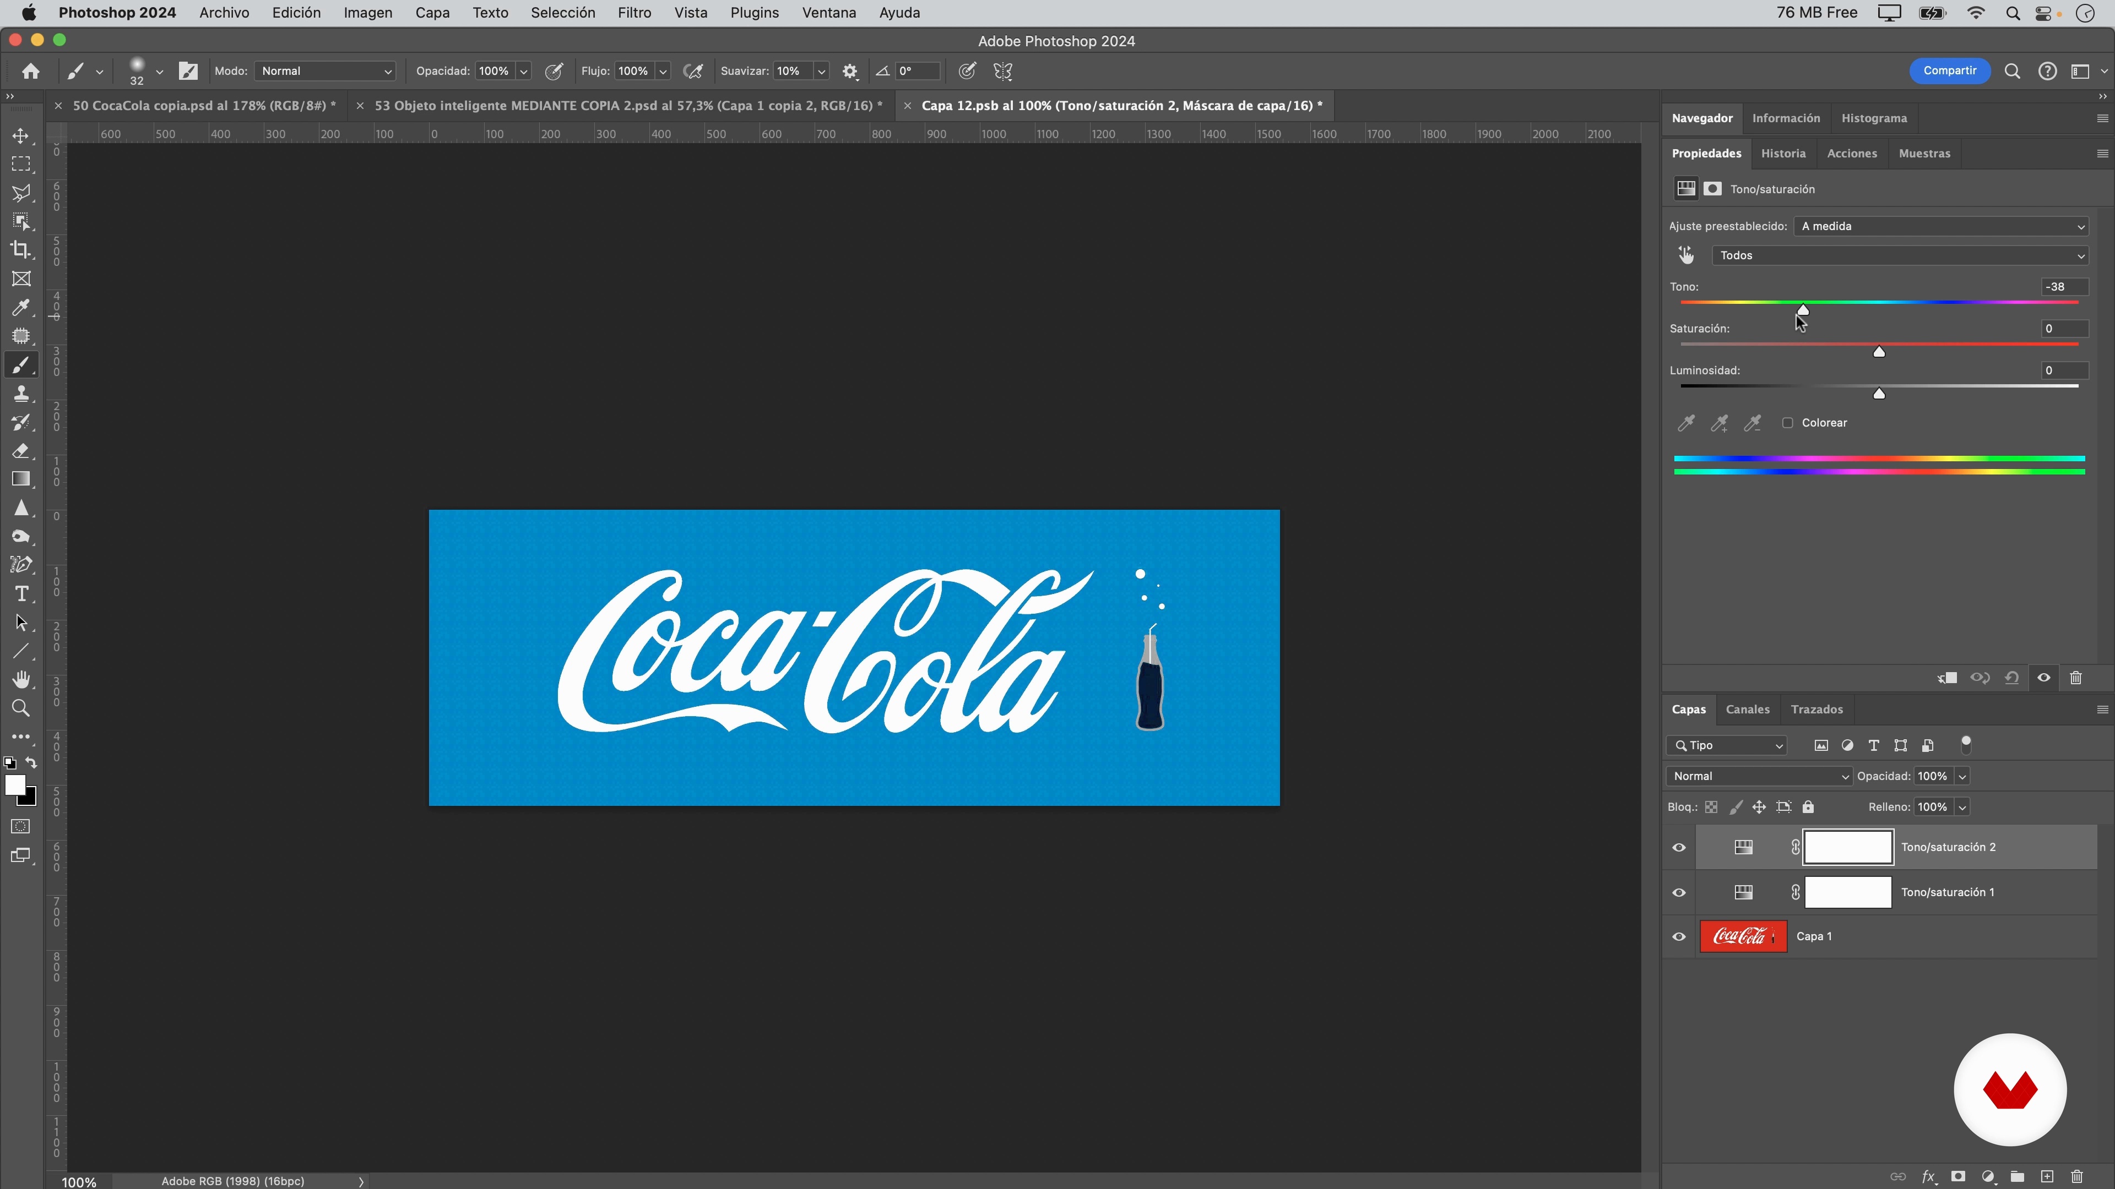Select the Polygonal Lasso tool
2115x1189 pixels.
click(x=20, y=193)
